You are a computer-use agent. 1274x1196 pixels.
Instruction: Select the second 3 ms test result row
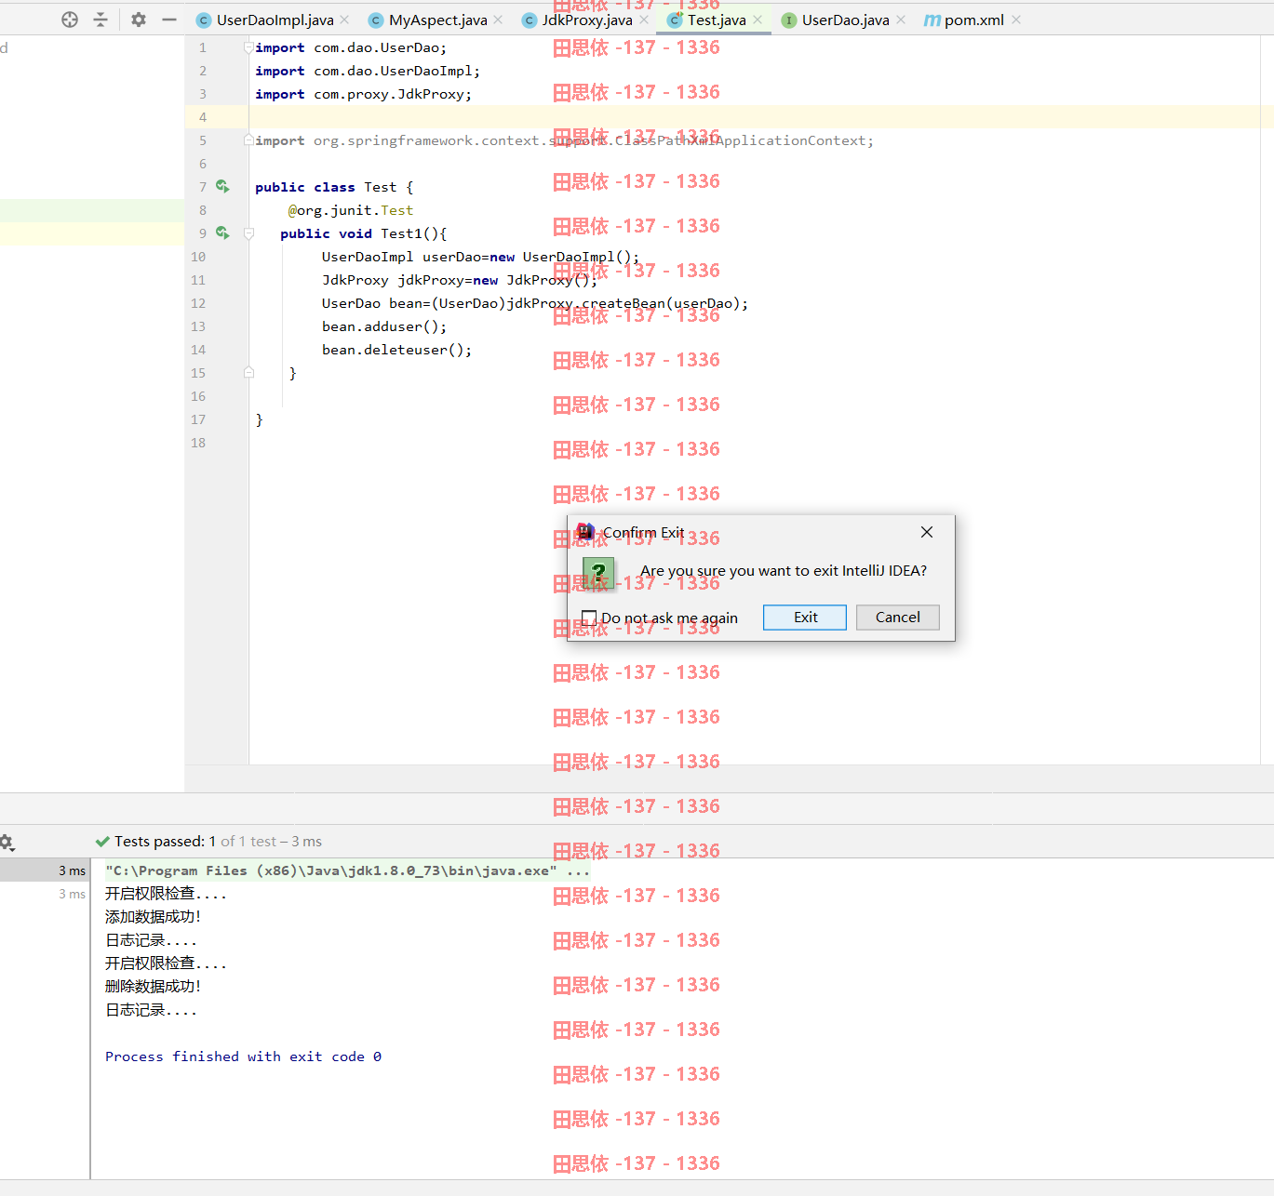tap(45, 894)
